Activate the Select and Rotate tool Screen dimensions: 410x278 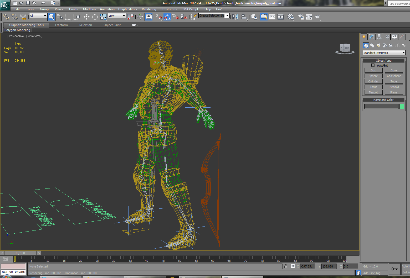pos(95,17)
